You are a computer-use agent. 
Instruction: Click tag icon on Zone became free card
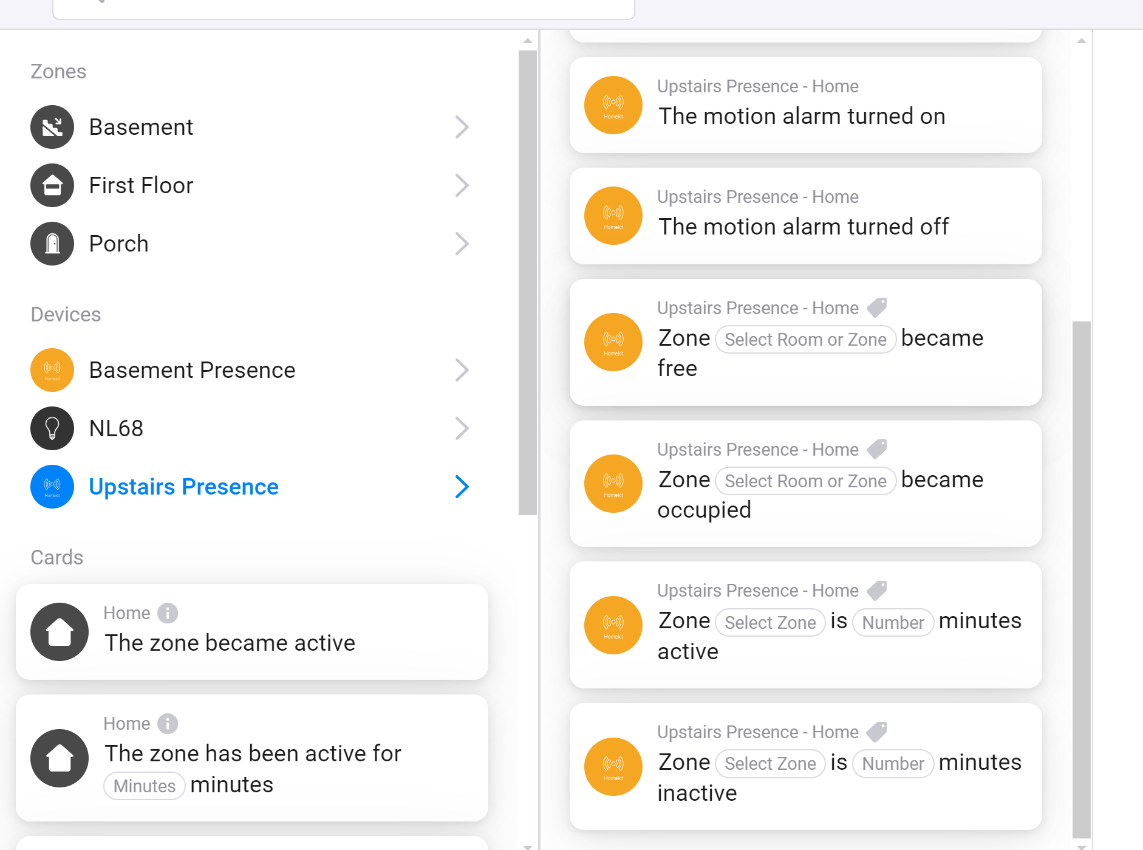click(x=876, y=307)
